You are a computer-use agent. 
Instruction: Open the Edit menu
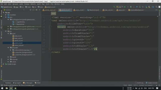point(6,4)
